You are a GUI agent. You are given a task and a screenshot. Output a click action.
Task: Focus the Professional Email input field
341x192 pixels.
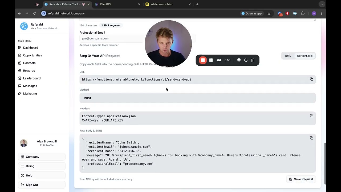pyautogui.click(x=137, y=38)
